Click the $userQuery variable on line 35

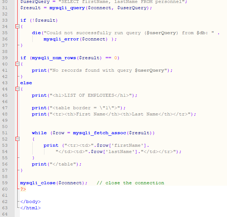(161, 33)
